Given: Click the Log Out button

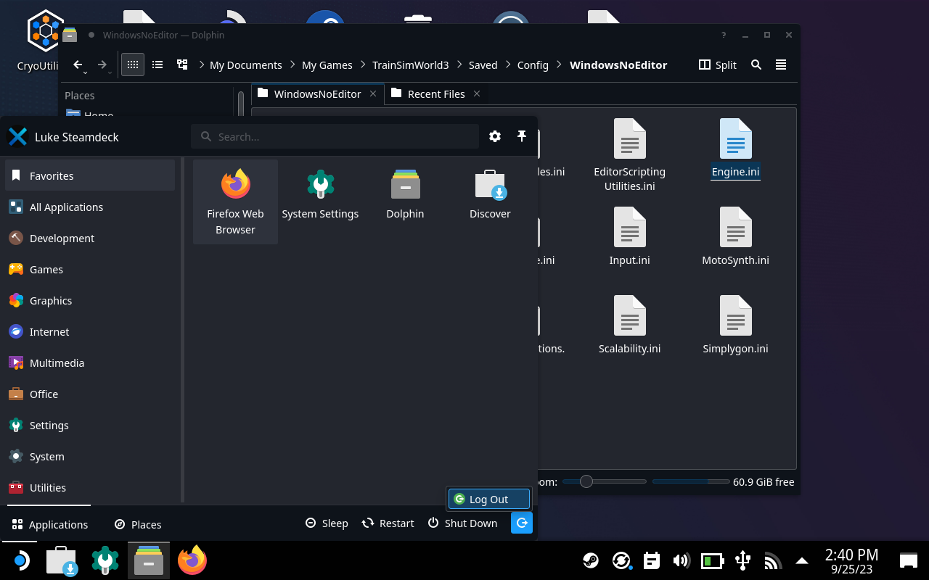Looking at the screenshot, I should point(488,499).
